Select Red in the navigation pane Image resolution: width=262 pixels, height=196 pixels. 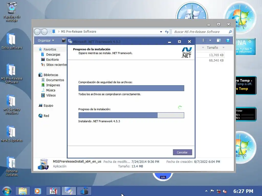46,116
